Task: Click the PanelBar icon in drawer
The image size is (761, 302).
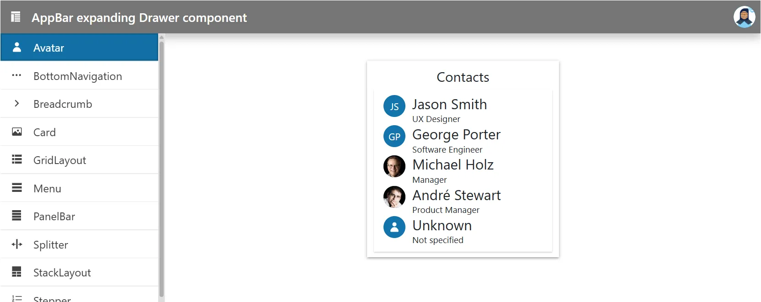Action: [x=17, y=216]
